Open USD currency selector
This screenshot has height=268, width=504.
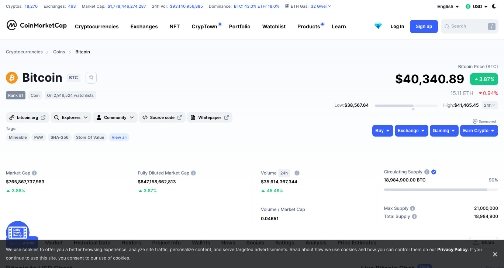pyautogui.click(x=477, y=7)
